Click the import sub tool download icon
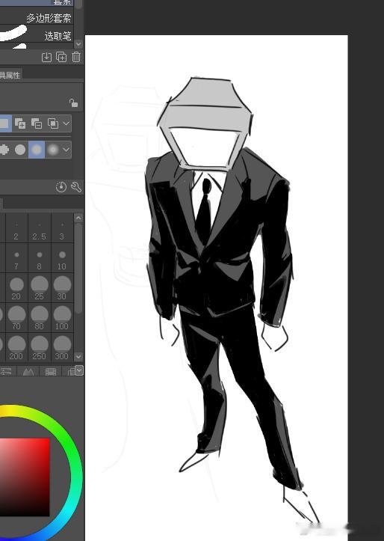This screenshot has width=384, height=541. (x=46, y=57)
